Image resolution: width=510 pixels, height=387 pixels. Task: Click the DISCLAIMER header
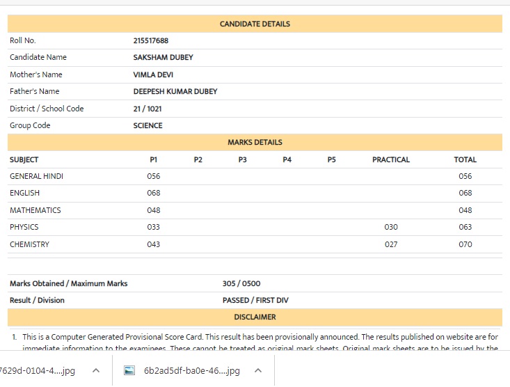pyautogui.click(x=255, y=317)
